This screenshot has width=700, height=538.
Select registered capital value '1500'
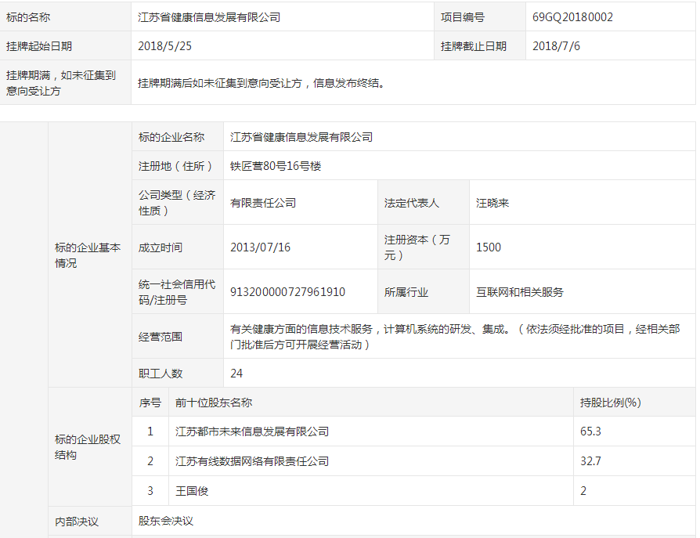489,247
